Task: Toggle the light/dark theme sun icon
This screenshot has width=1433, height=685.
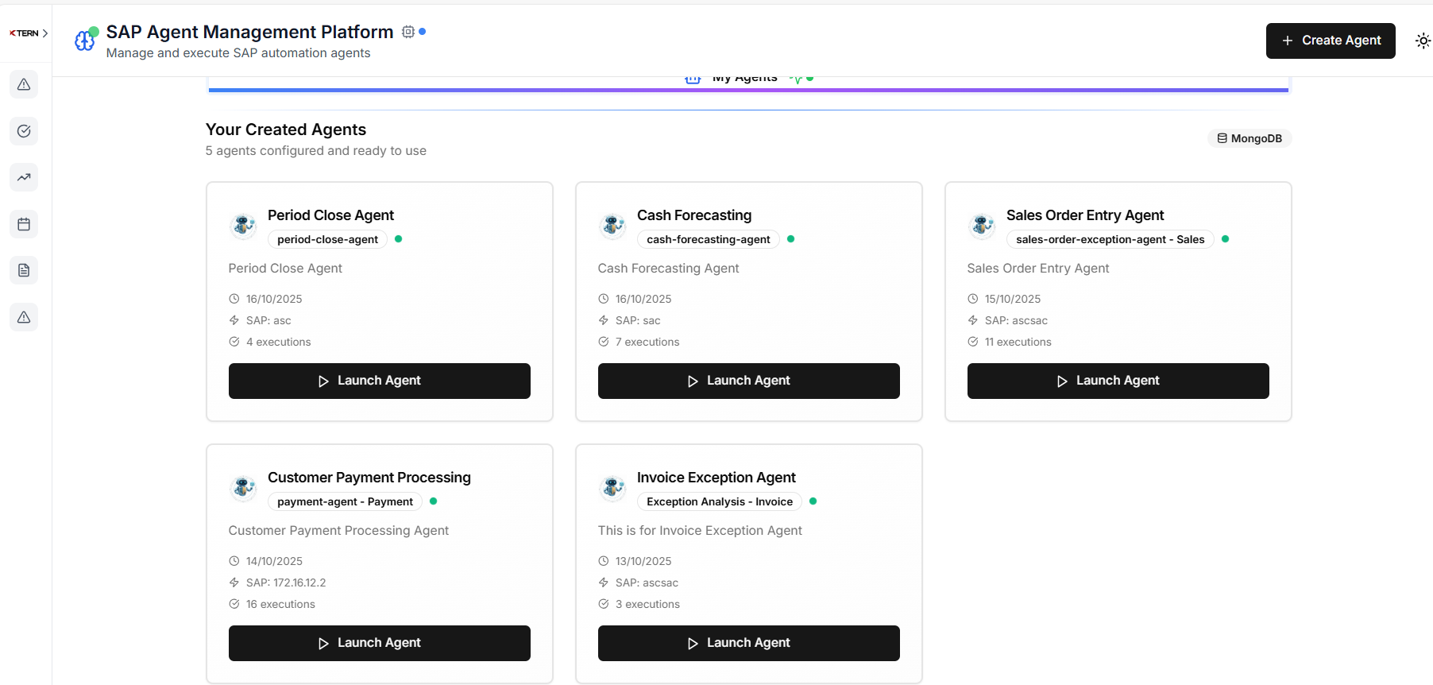Action: [x=1423, y=41]
